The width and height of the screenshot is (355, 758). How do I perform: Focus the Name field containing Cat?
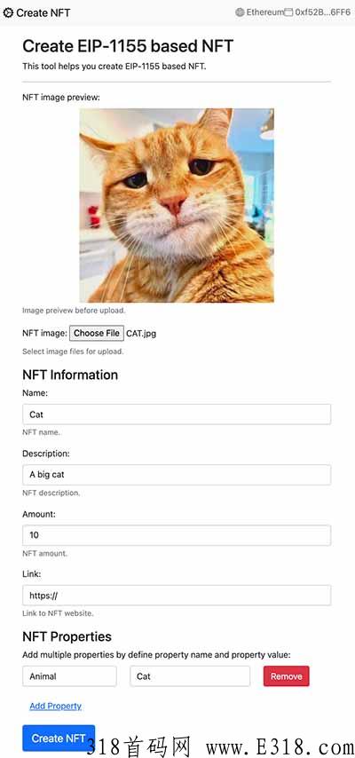177,415
